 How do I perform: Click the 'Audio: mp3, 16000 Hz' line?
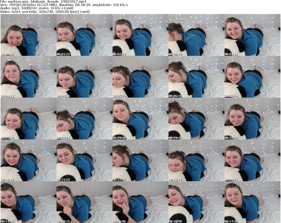click(x=37, y=8)
